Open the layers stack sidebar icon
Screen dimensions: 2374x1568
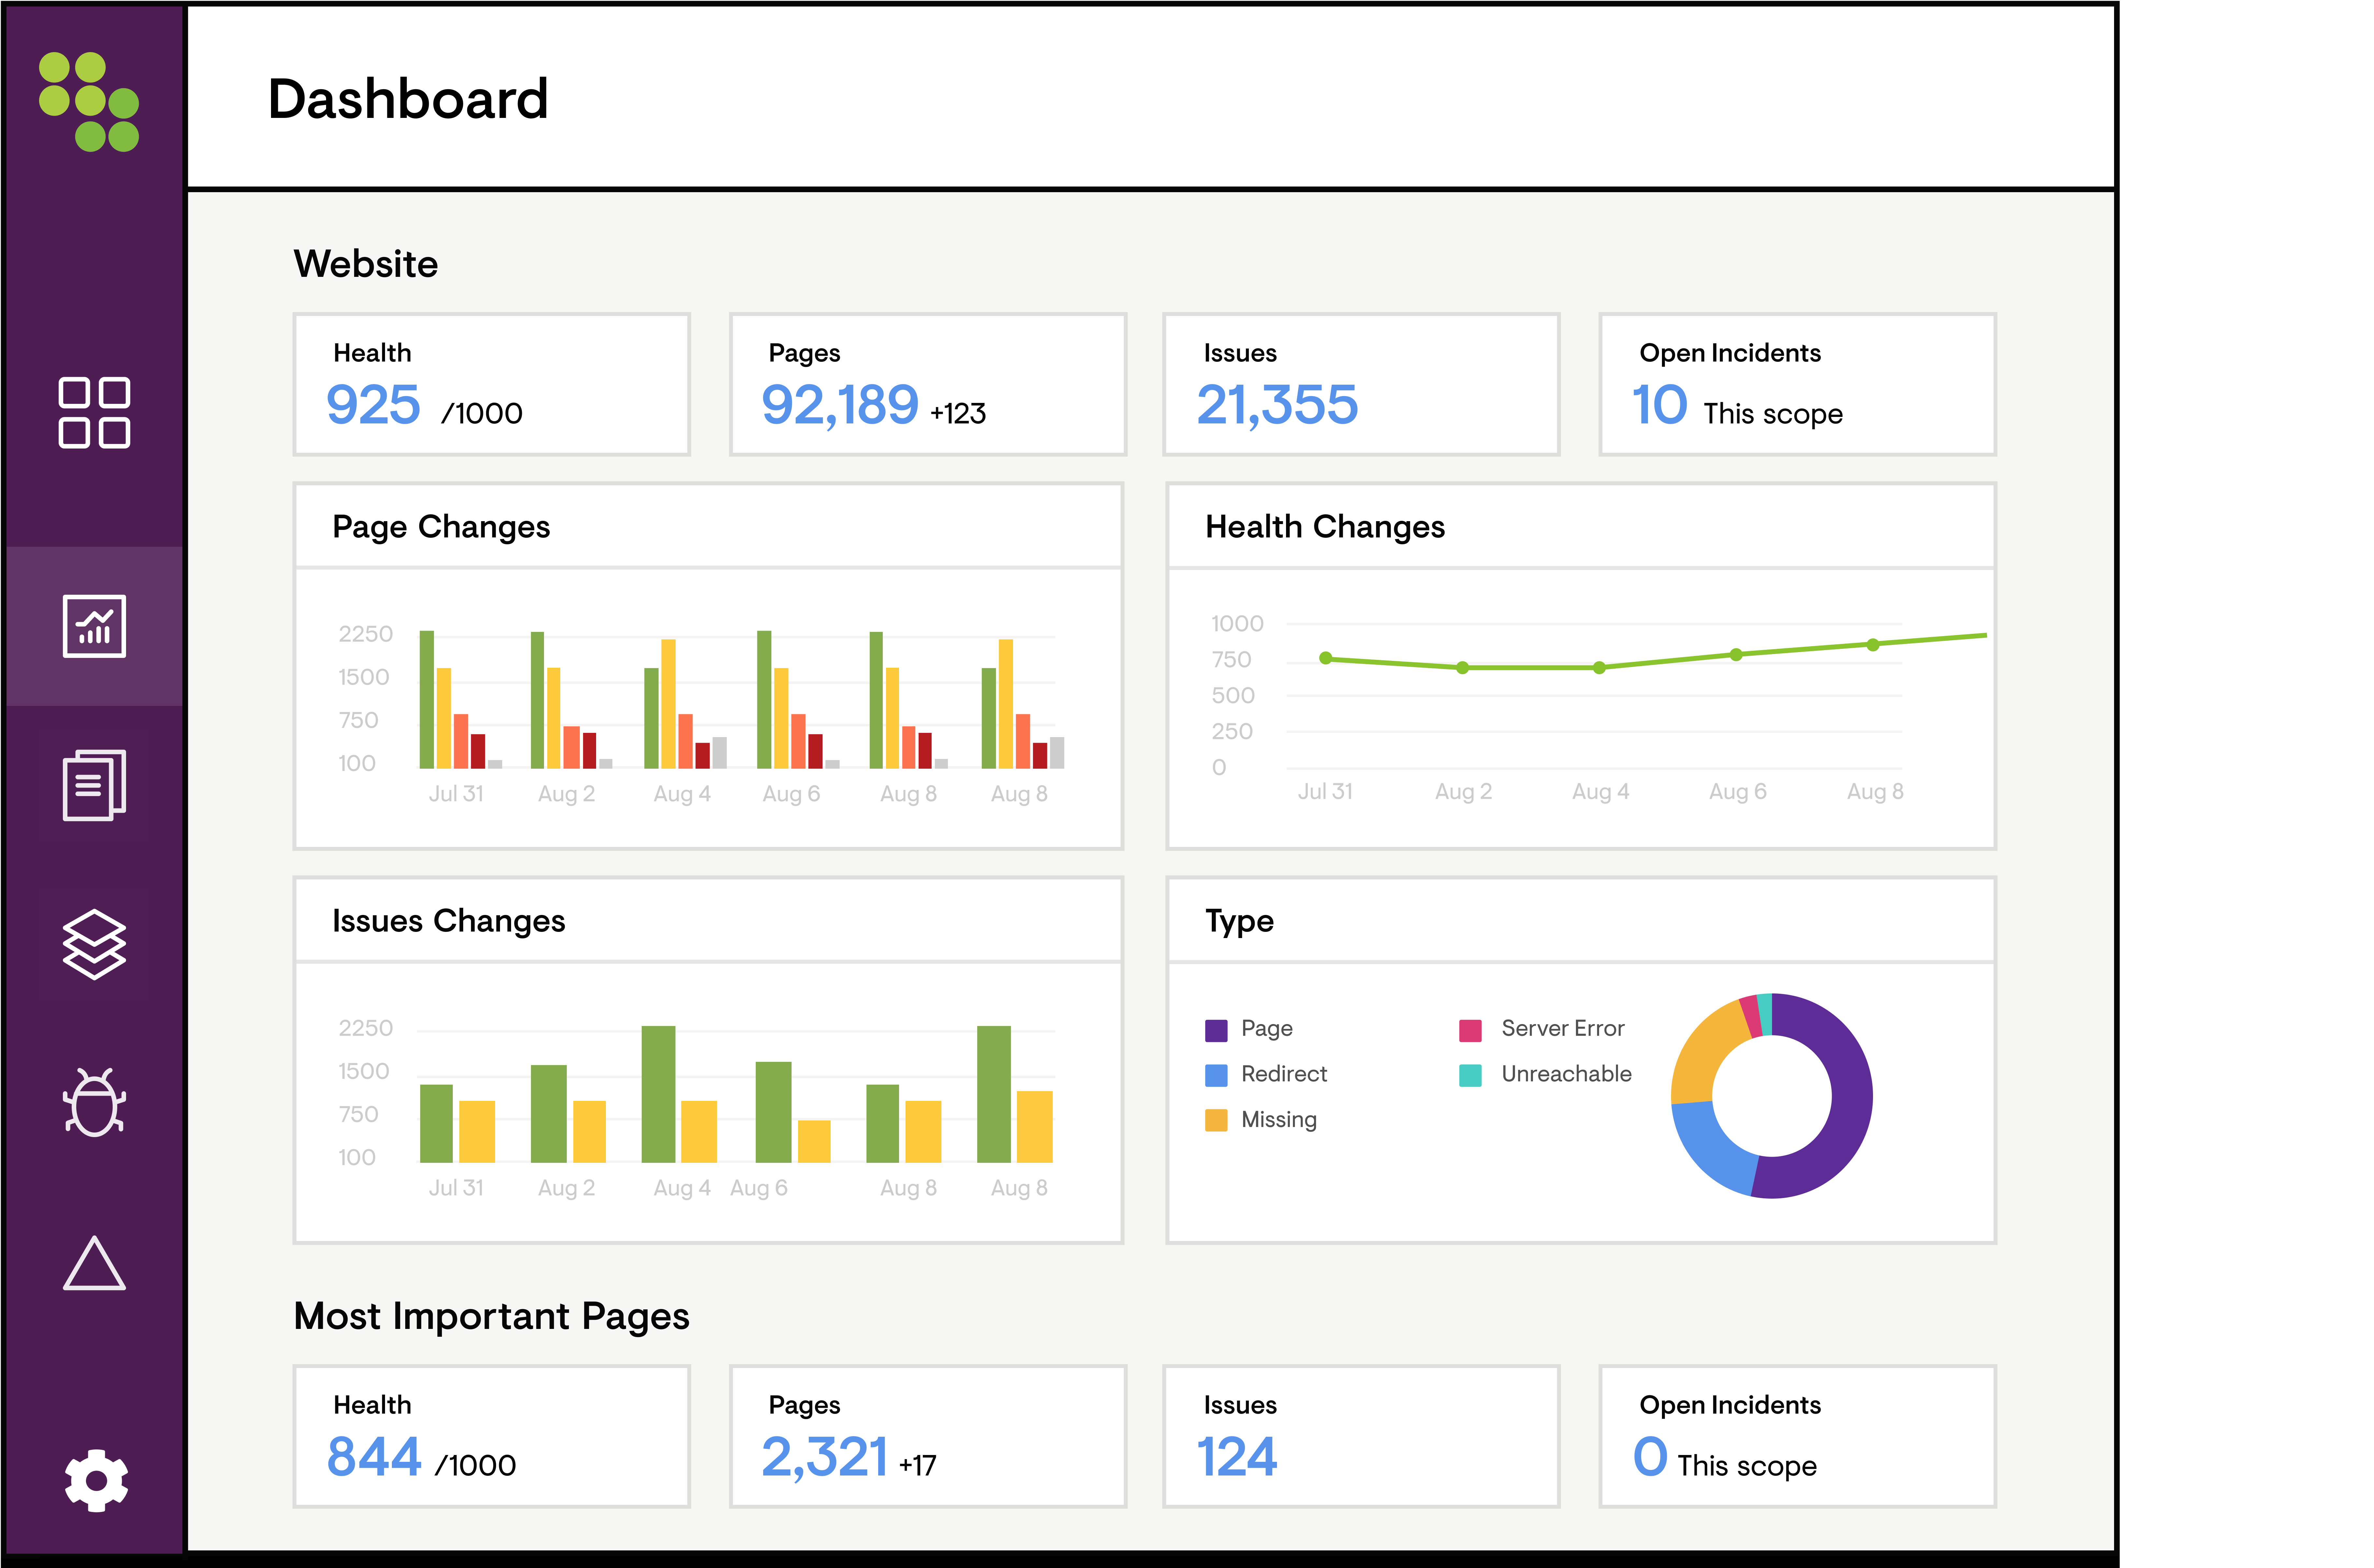94,944
